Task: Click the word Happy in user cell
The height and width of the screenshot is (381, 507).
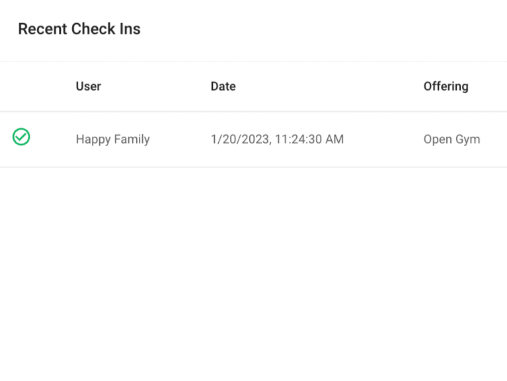Action: [93, 140]
